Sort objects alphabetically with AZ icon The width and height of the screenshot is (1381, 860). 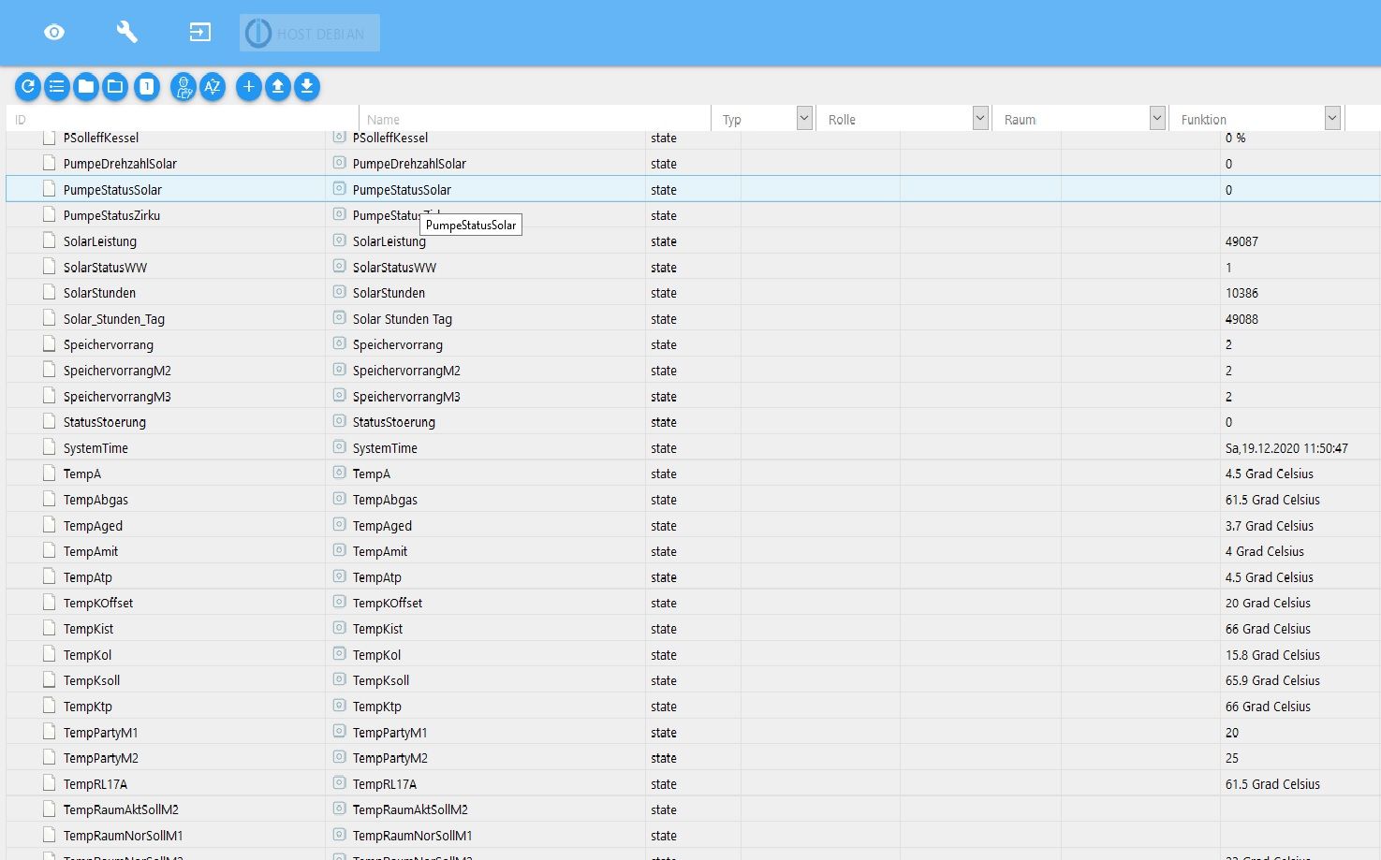[x=213, y=87]
